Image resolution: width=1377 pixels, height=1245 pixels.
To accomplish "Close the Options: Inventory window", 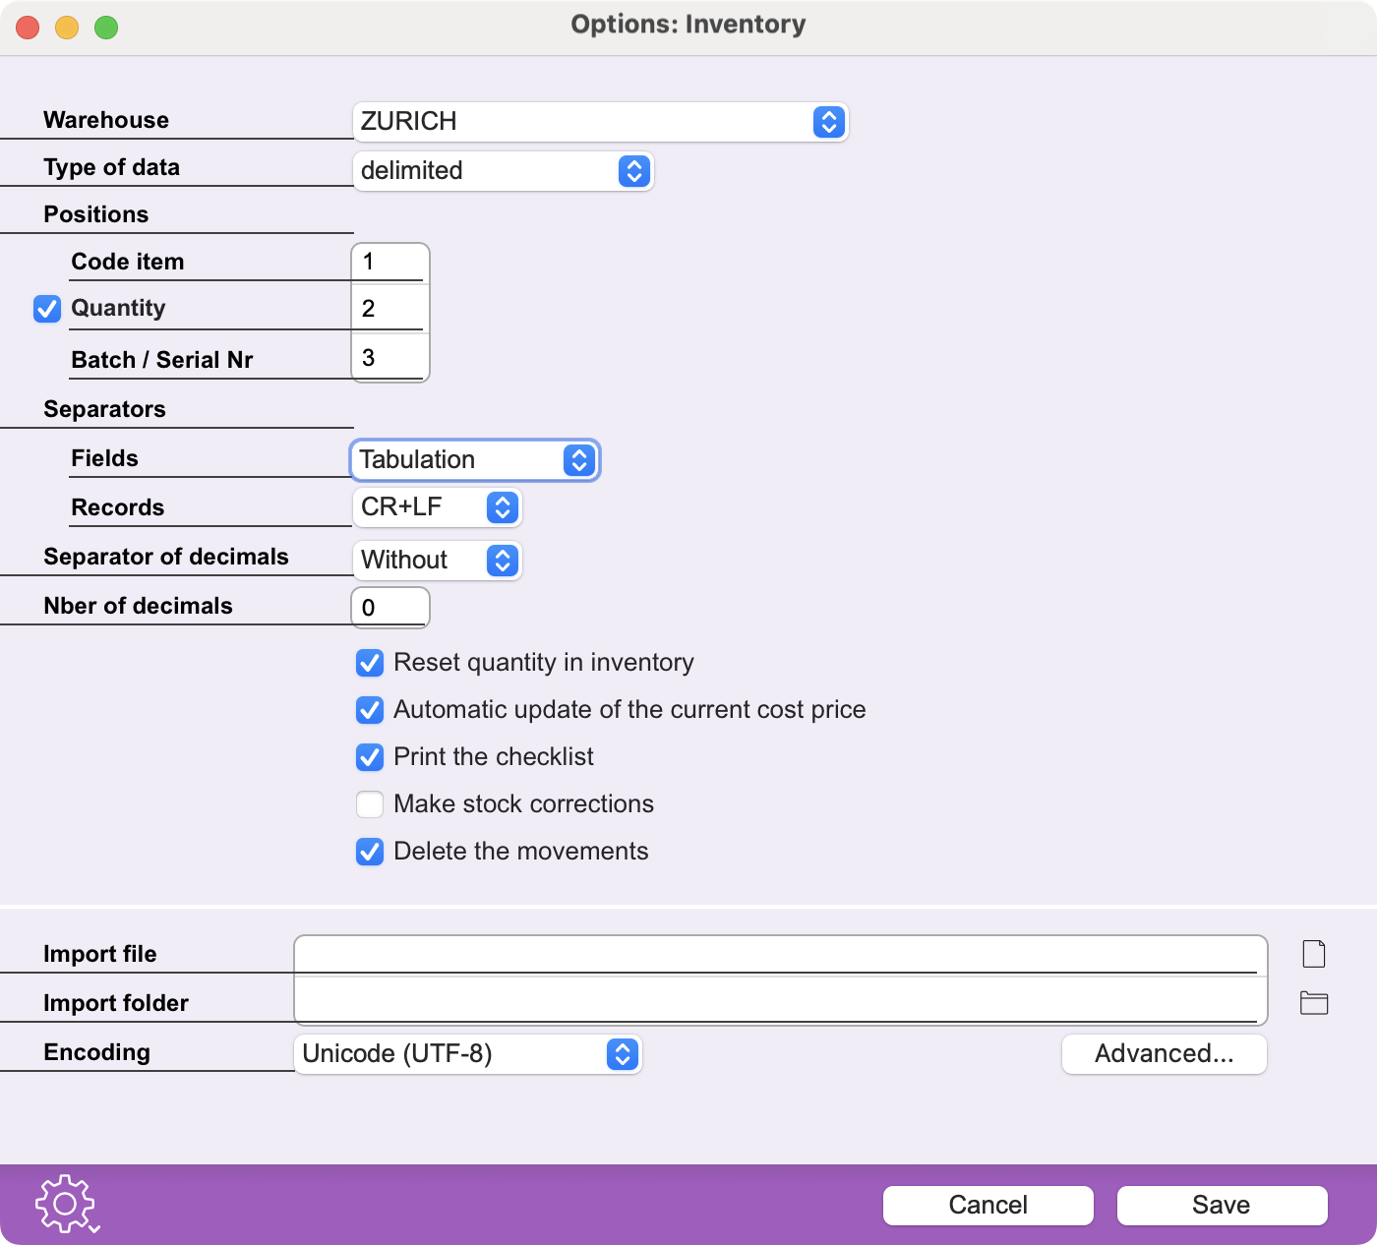I will 28,28.
